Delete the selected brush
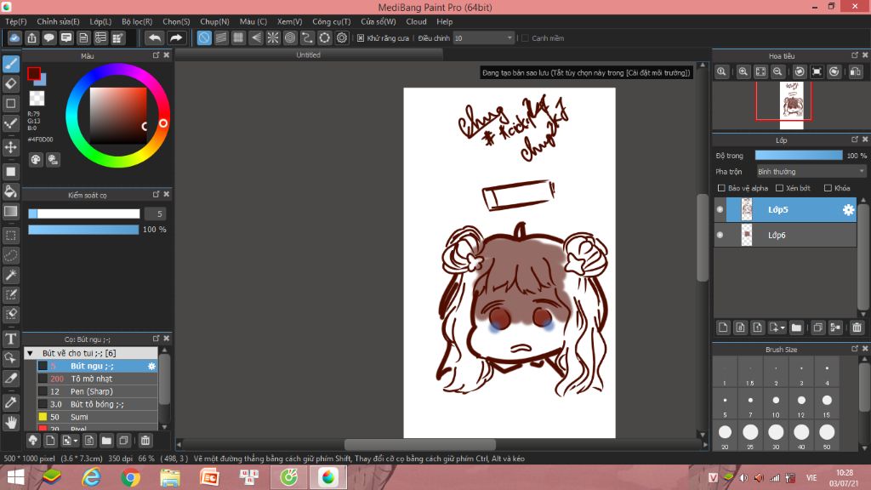Screen dimensions: 871x490 click(x=145, y=441)
